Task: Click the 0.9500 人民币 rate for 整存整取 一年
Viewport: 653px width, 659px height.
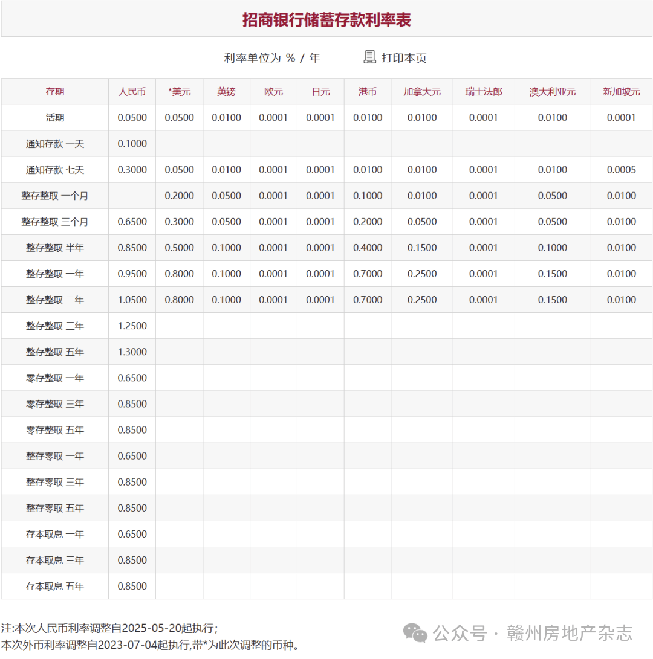Action: point(132,274)
